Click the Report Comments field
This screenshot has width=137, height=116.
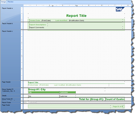coord(37,27)
